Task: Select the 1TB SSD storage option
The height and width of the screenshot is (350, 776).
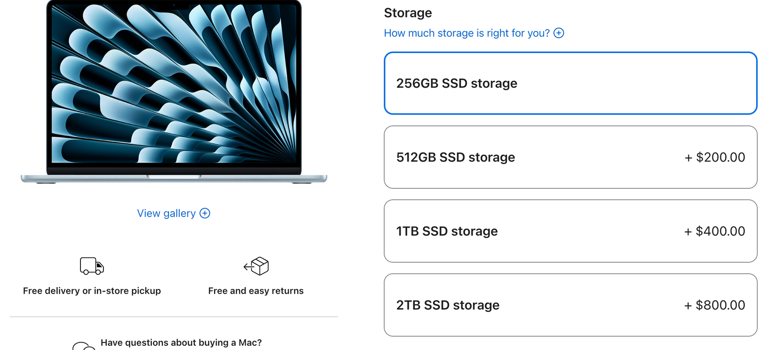Action: [x=570, y=231]
